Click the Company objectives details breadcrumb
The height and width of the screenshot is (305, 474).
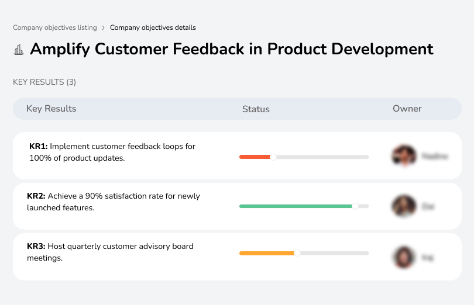click(x=153, y=27)
